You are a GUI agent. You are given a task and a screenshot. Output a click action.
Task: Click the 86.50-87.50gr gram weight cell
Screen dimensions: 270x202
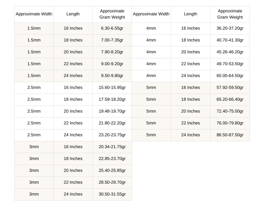point(230,135)
